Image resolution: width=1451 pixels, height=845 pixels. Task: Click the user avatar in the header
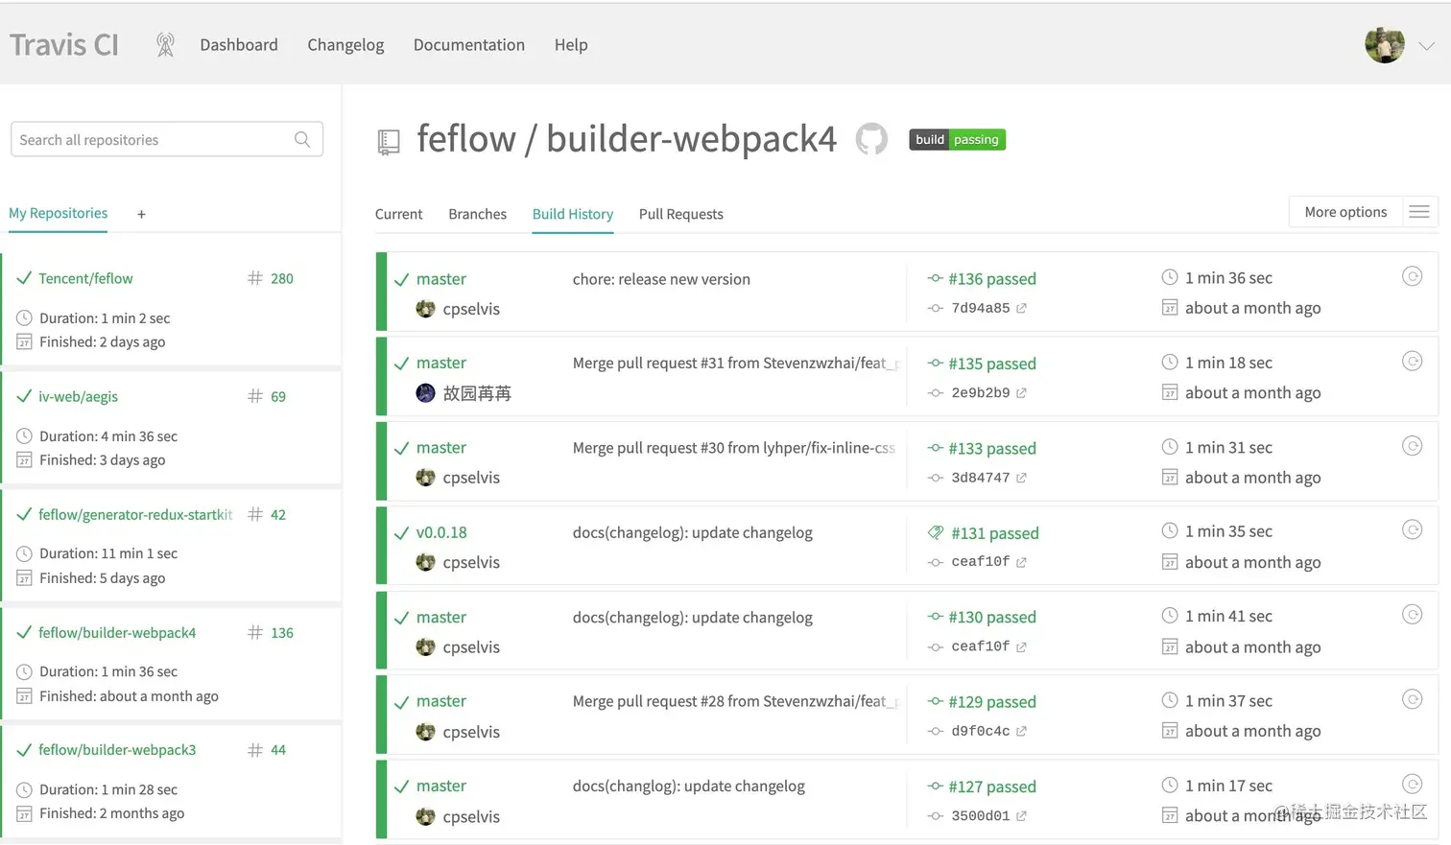point(1385,44)
